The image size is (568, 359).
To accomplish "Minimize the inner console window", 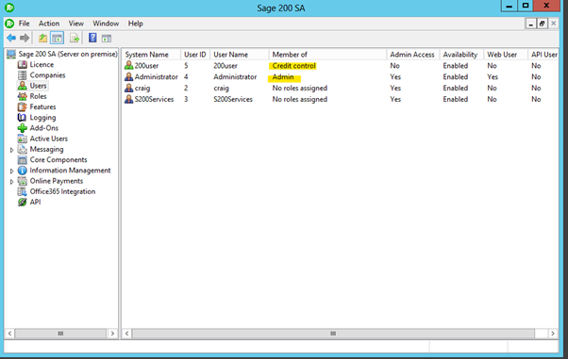I will pos(530,24).
